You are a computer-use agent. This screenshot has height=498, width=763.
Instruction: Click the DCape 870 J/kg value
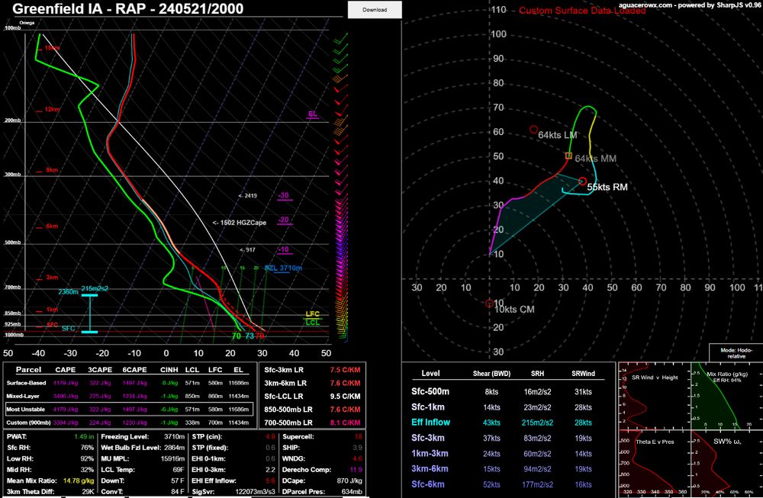(x=349, y=480)
